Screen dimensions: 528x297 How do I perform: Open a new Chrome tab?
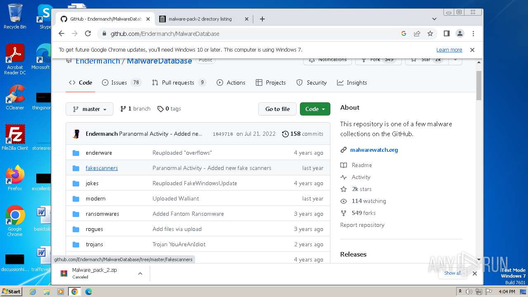click(x=262, y=19)
